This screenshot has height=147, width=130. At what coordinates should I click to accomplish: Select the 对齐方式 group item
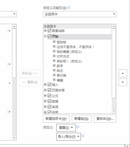(x=63, y=57)
